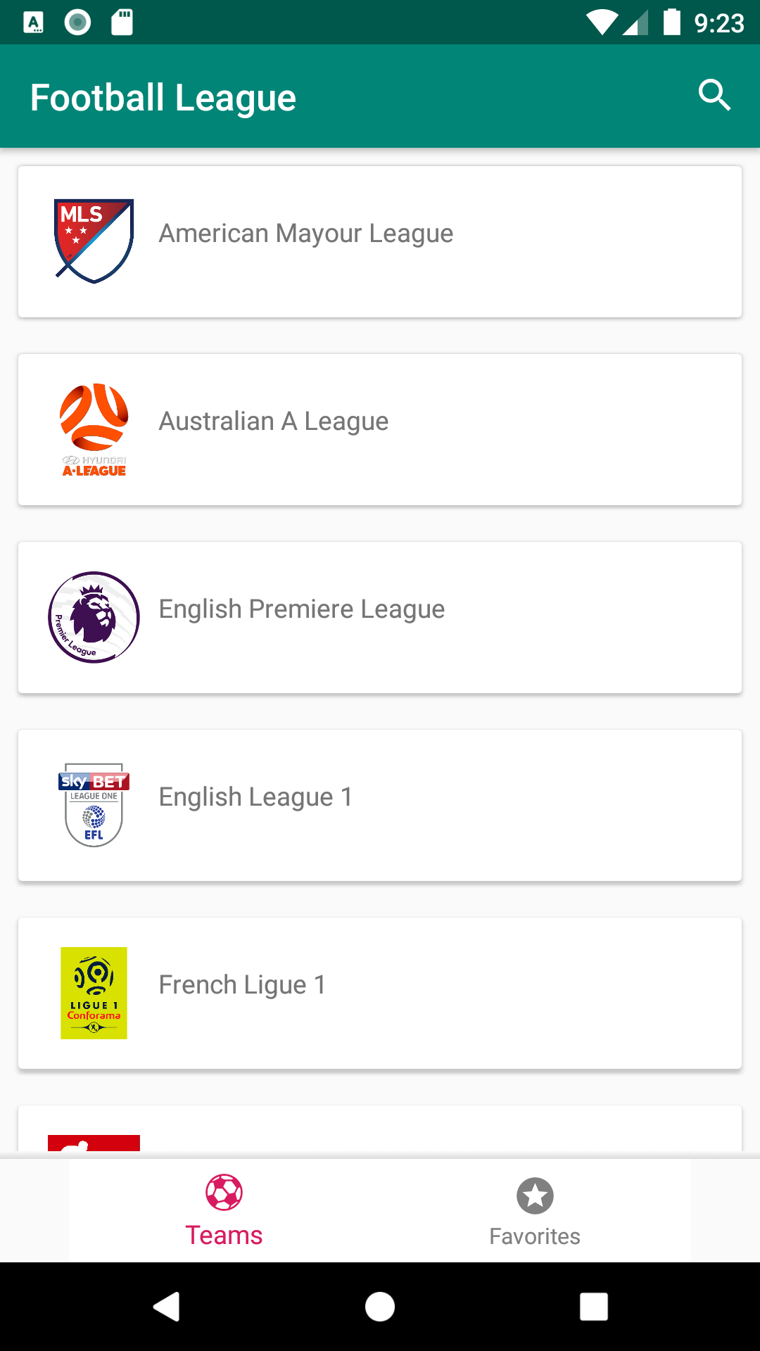Tap the Premier League lion logo
This screenshot has width=760, height=1351.
[x=94, y=617]
